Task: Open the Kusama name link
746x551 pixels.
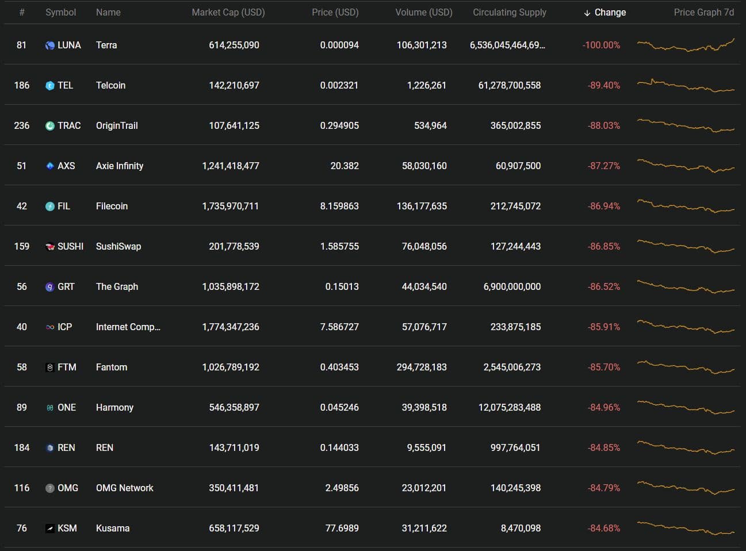Action: pos(113,528)
